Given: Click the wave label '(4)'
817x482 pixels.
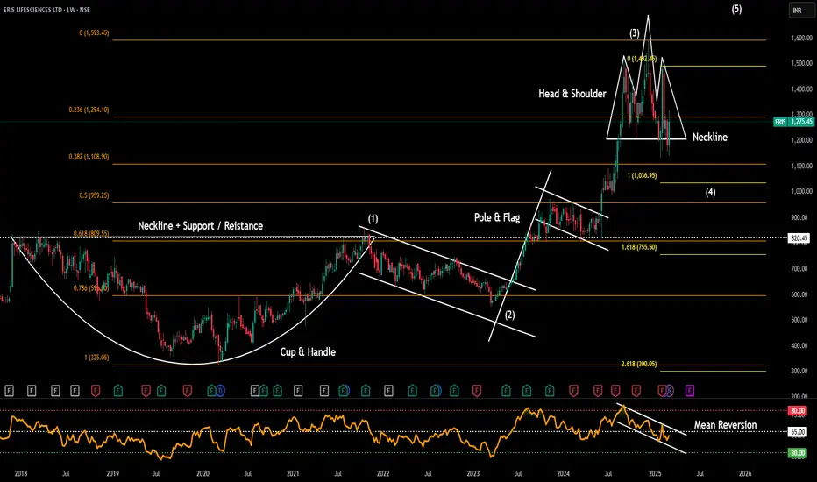Looking at the screenshot, I should 710,192.
